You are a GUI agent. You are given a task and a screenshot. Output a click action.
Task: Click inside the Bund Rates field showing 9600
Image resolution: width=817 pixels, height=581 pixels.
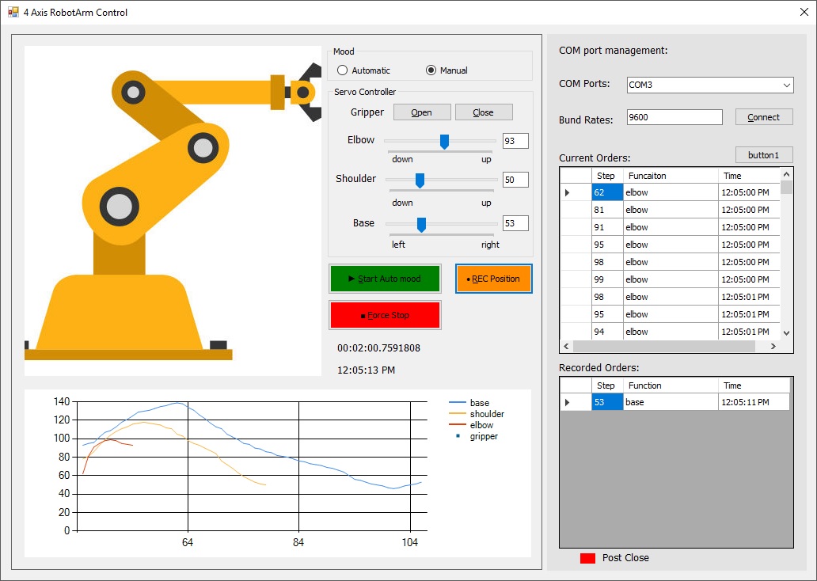673,116
